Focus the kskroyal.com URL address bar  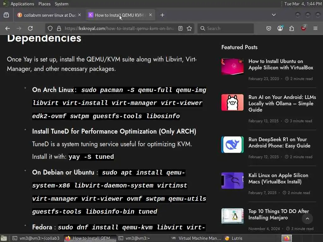[120, 28]
